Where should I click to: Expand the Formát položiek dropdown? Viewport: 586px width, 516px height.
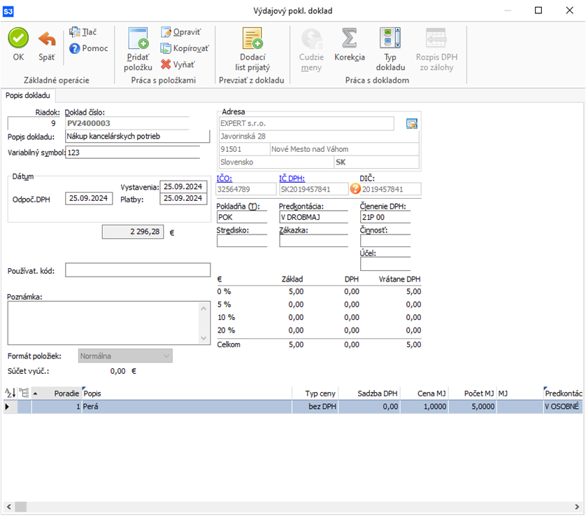[x=166, y=356]
